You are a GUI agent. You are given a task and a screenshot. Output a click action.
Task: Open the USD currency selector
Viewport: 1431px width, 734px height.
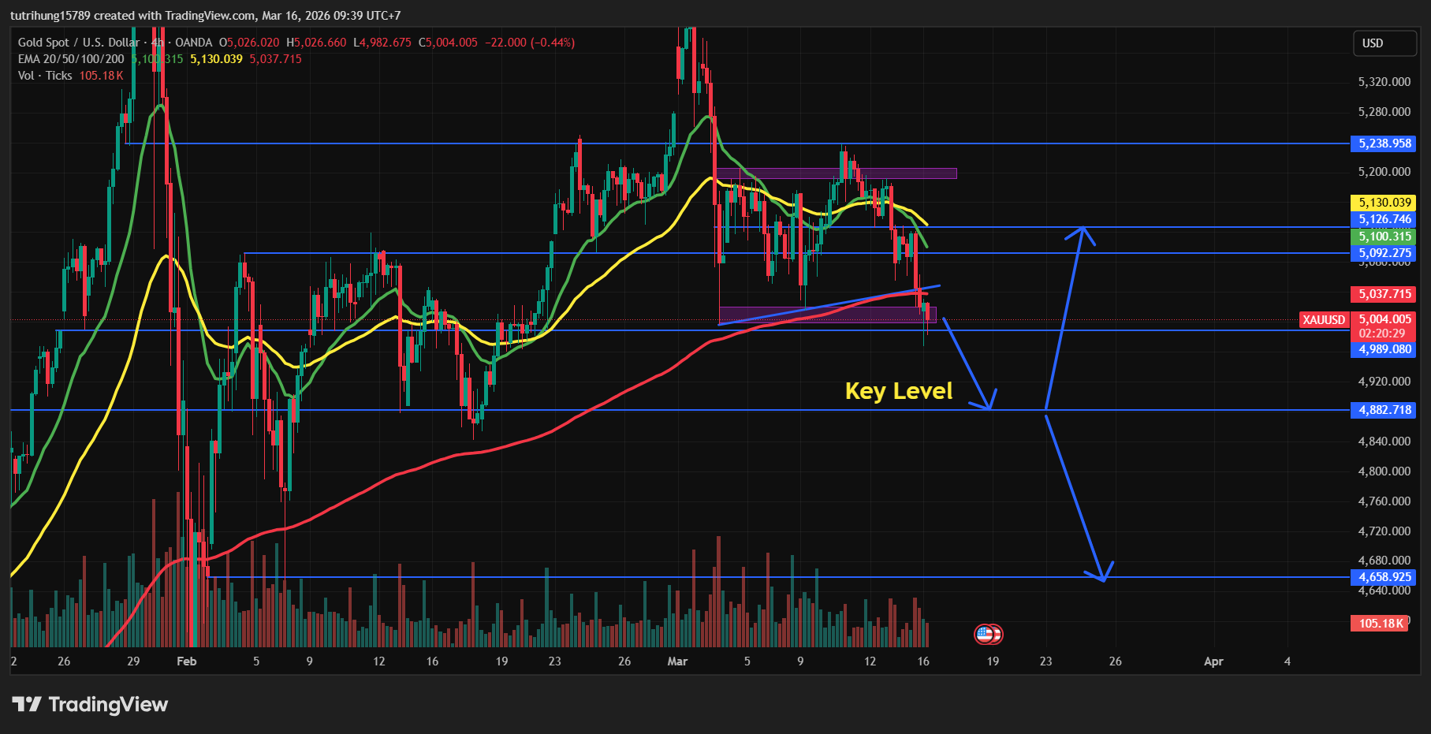click(1384, 43)
